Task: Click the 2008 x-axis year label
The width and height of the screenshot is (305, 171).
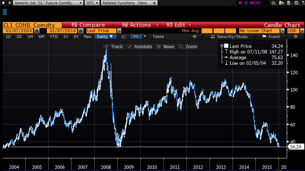Action: tap(106, 167)
